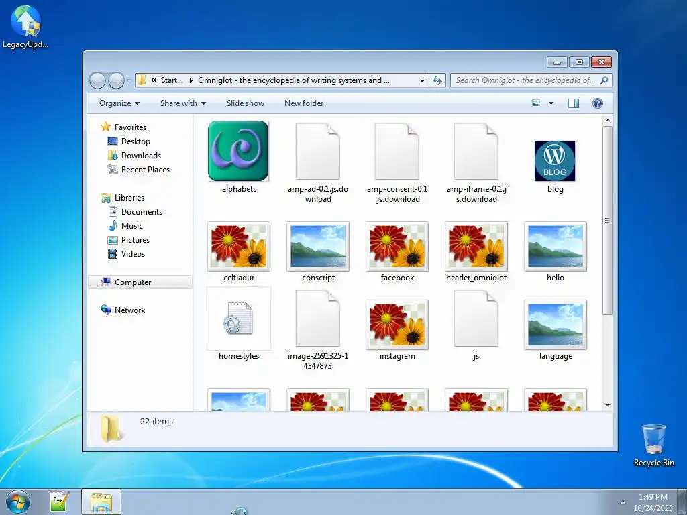Select the instagram image file
687x515 pixels.
397,325
